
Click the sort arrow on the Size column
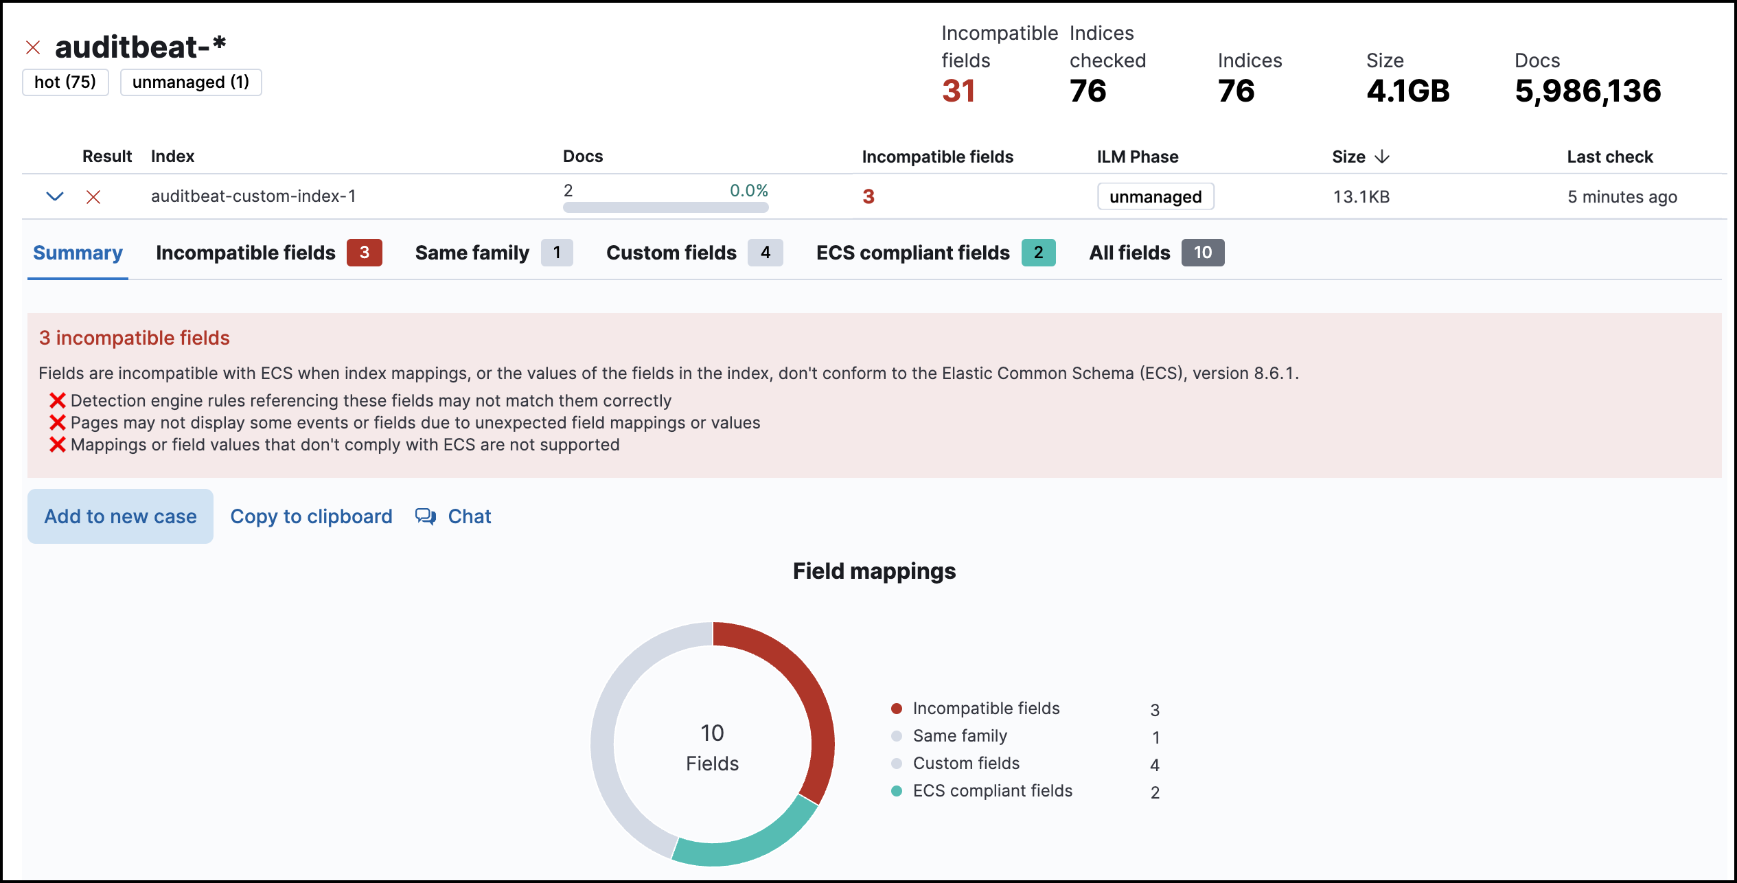[x=1382, y=157]
